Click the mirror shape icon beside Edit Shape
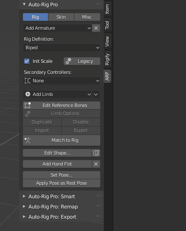 (96, 153)
